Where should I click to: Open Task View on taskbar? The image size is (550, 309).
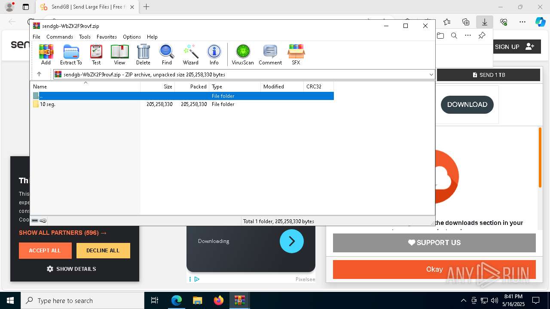(155, 300)
